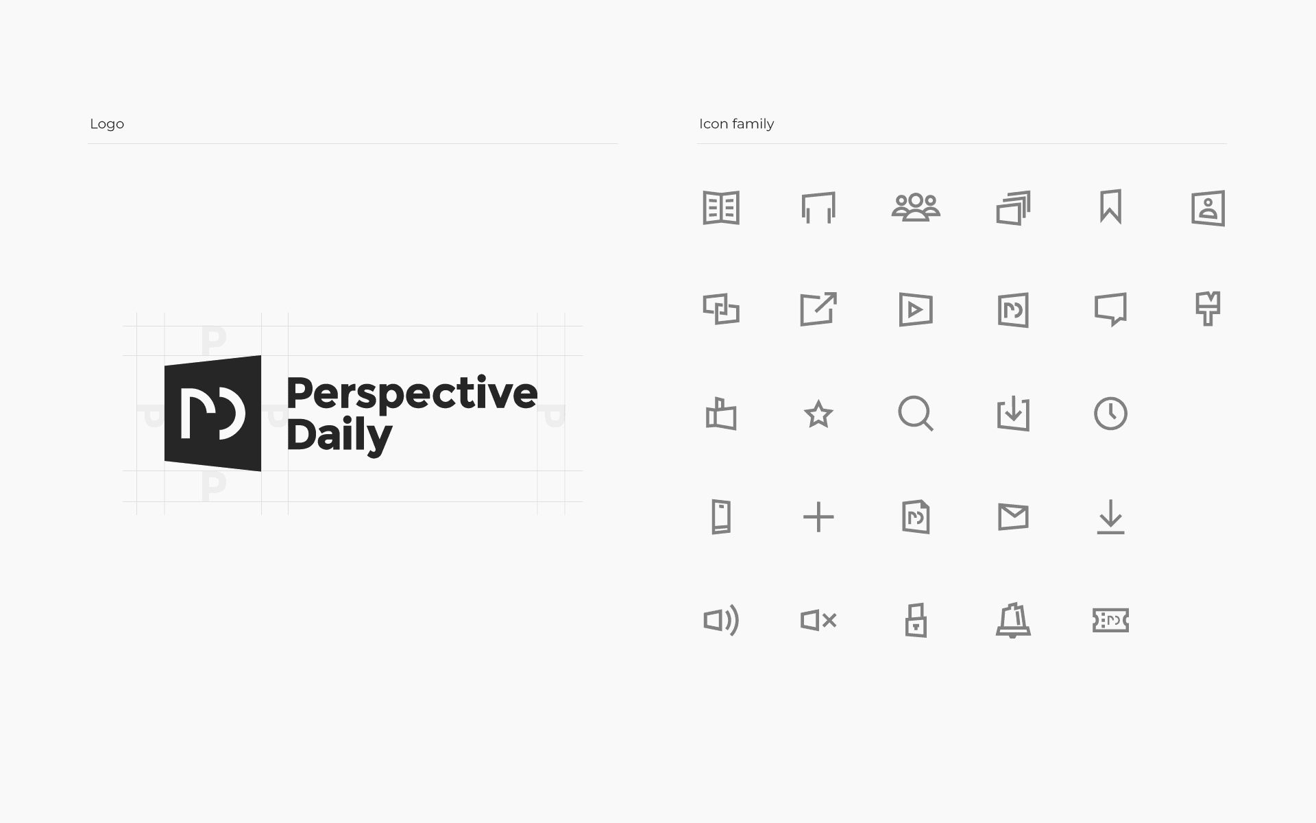The width and height of the screenshot is (1316, 823).
Task: Select the download arrow icon
Action: 1110,517
